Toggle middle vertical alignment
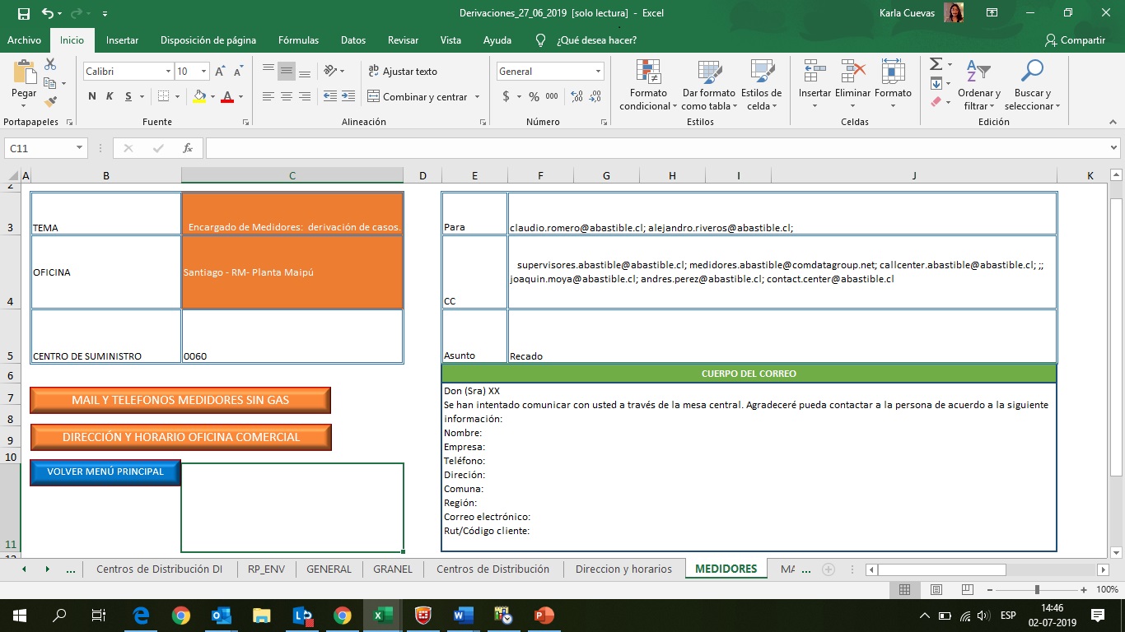 [x=287, y=72]
